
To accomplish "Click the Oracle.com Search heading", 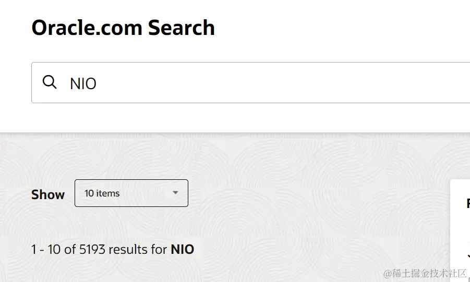I will [123, 28].
